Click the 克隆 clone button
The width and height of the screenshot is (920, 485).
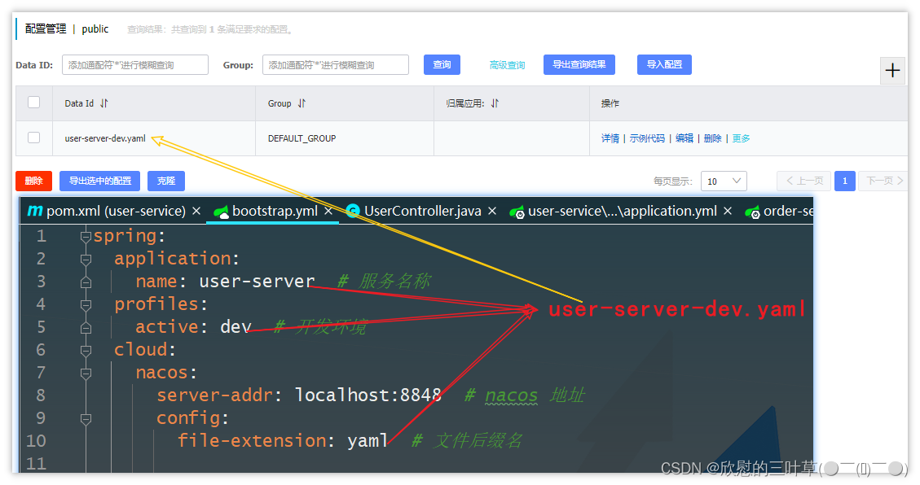[x=166, y=181]
